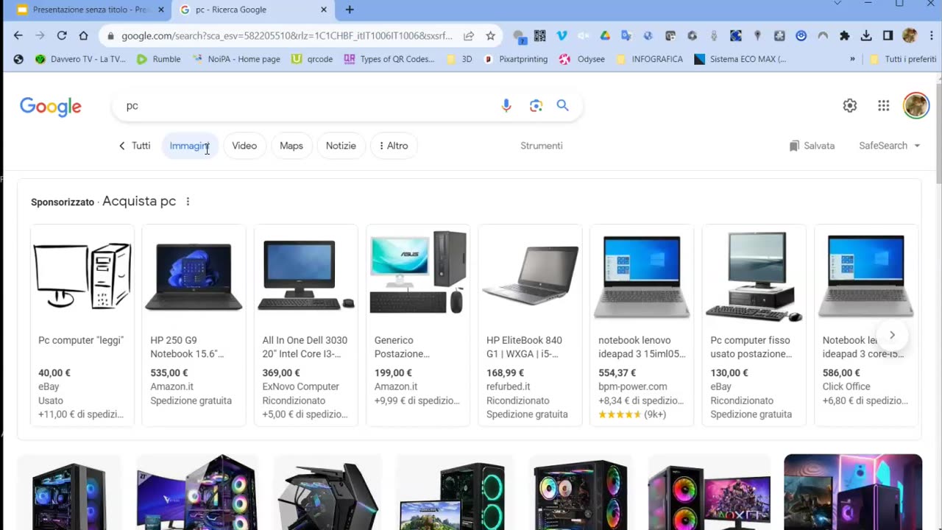Viewport: 942px width, 530px height.
Task: Open the 3D bookmarks folder
Action: tap(460, 59)
